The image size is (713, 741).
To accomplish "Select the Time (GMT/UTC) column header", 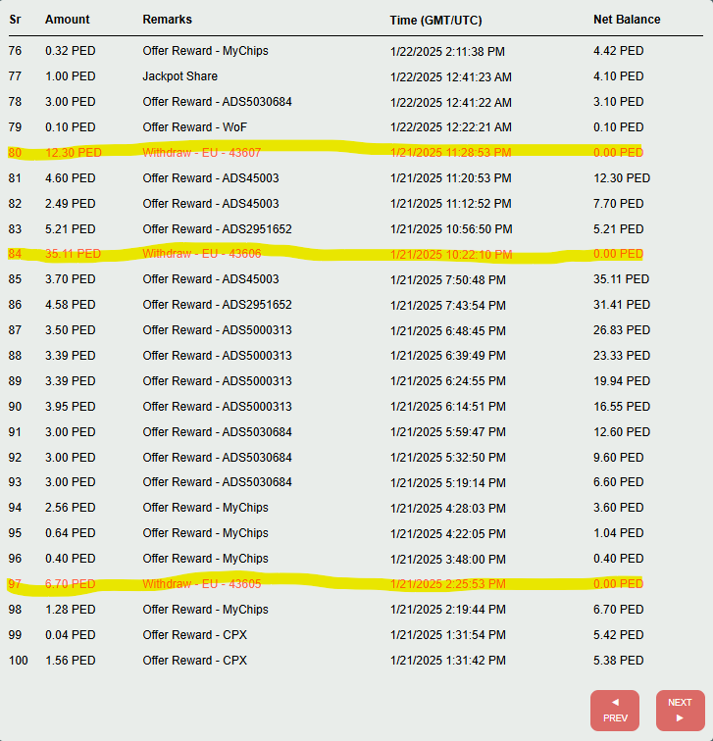I will 435,21.
